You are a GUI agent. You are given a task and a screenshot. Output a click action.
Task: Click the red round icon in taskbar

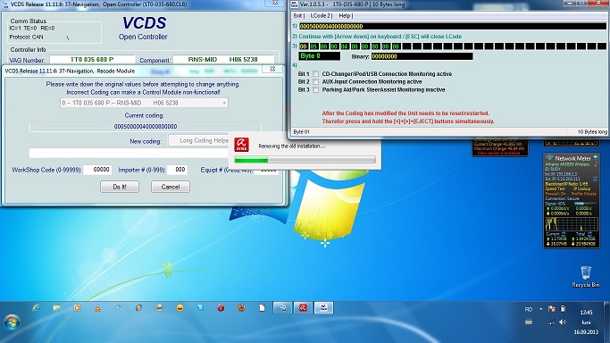click(221, 307)
